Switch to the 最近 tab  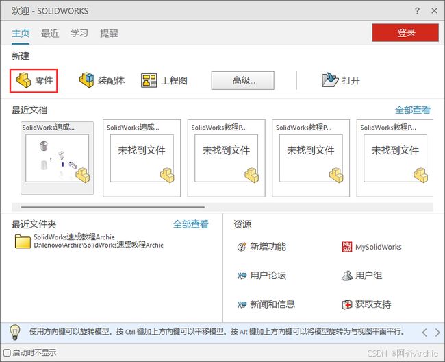[50, 33]
